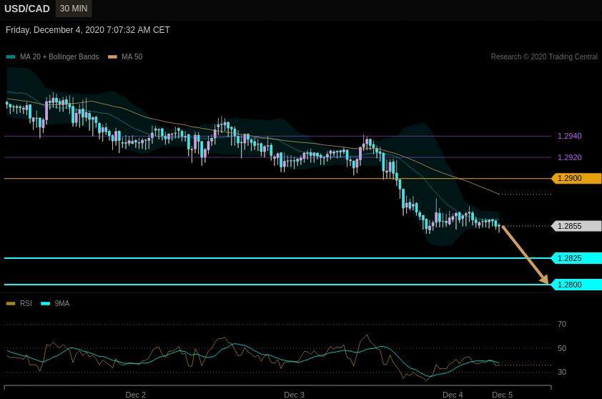Click the cyan 1.2800 target price tag
The width and height of the screenshot is (602, 399).
(x=577, y=285)
